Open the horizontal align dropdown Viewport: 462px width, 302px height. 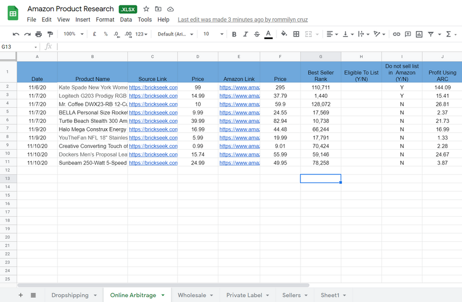[332, 34]
